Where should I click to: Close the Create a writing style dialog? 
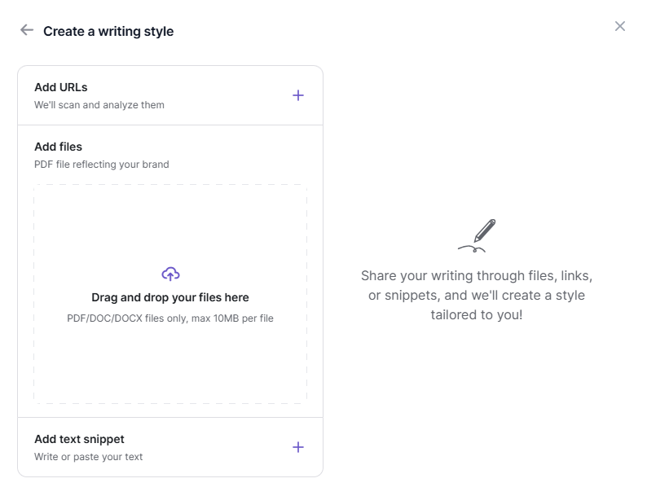point(620,26)
